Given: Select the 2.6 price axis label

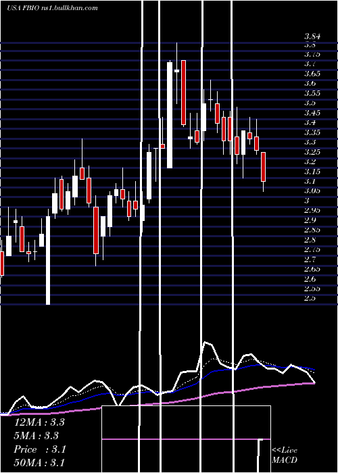Looking at the screenshot, I should (x=310, y=278).
